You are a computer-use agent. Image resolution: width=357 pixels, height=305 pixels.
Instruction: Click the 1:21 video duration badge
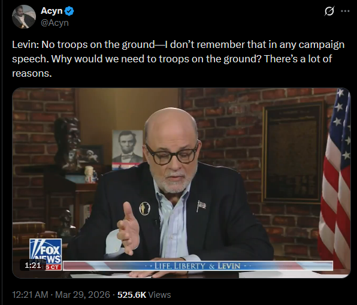coord(32,265)
